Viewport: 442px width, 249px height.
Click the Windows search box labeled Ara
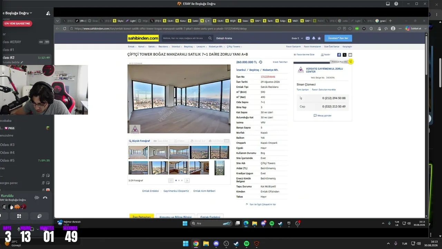coord(211,223)
